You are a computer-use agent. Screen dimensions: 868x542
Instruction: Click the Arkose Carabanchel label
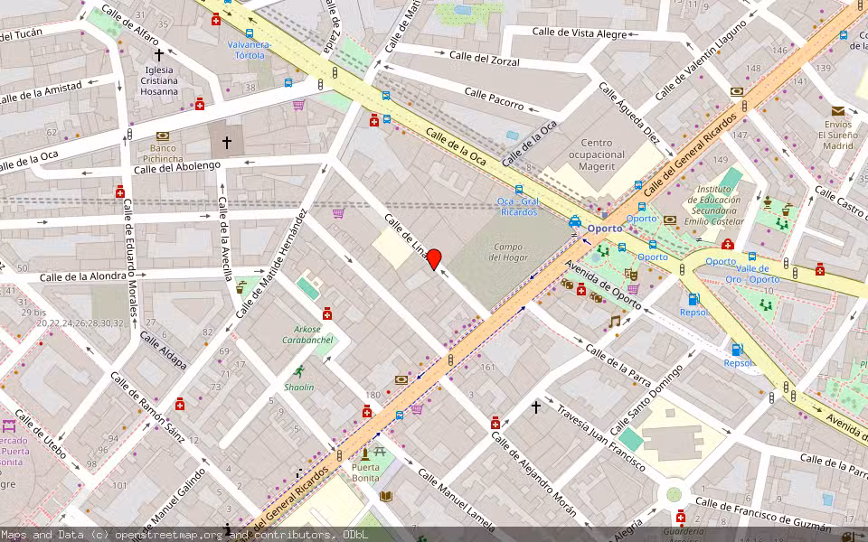coord(307,334)
